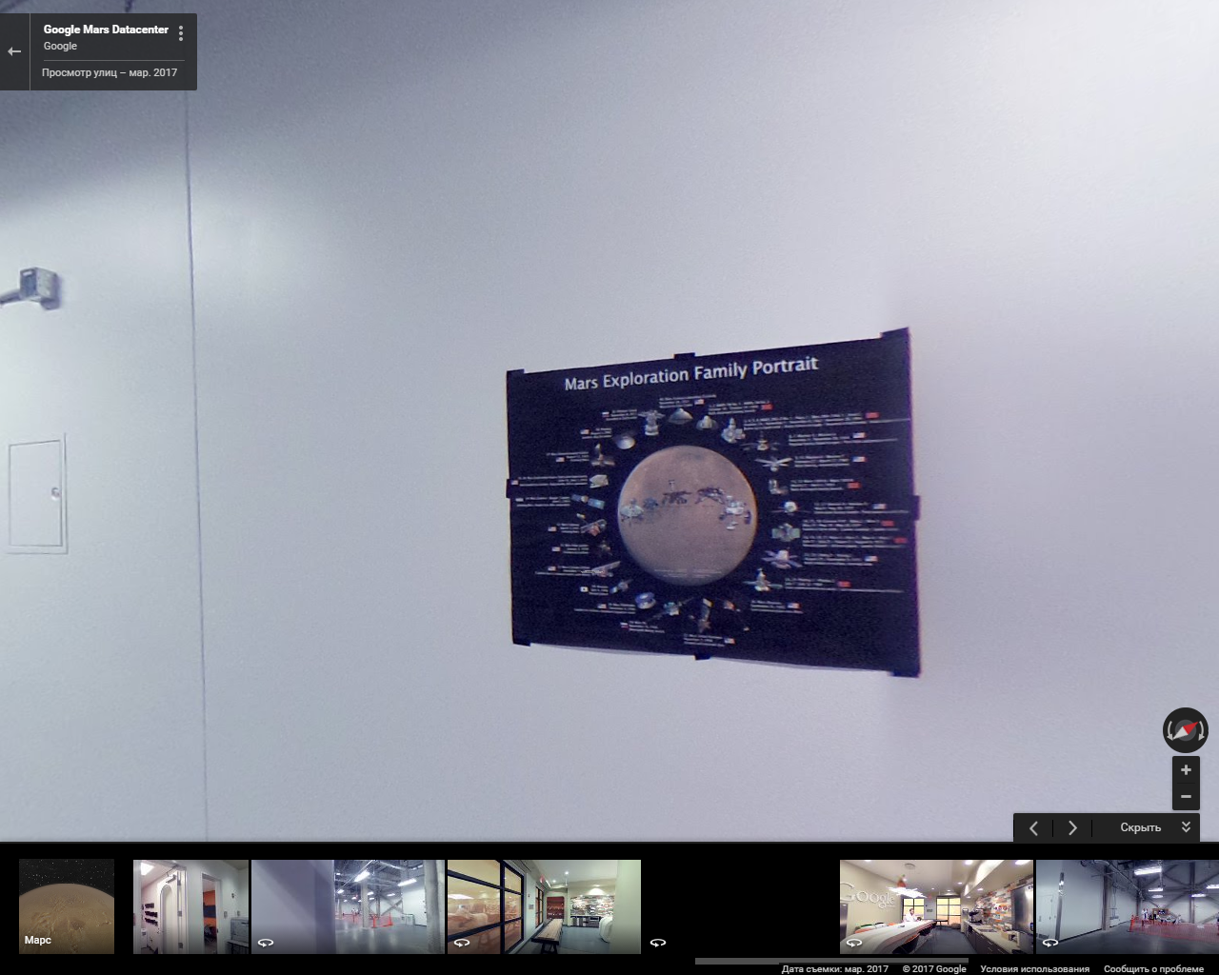Open the warehouse floor thumbnail
This screenshot has width=1219, height=975.
pyautogui.click(x=348, y=906)
